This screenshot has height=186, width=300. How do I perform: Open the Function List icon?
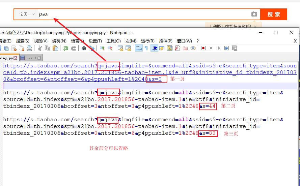tap(178, 48)
